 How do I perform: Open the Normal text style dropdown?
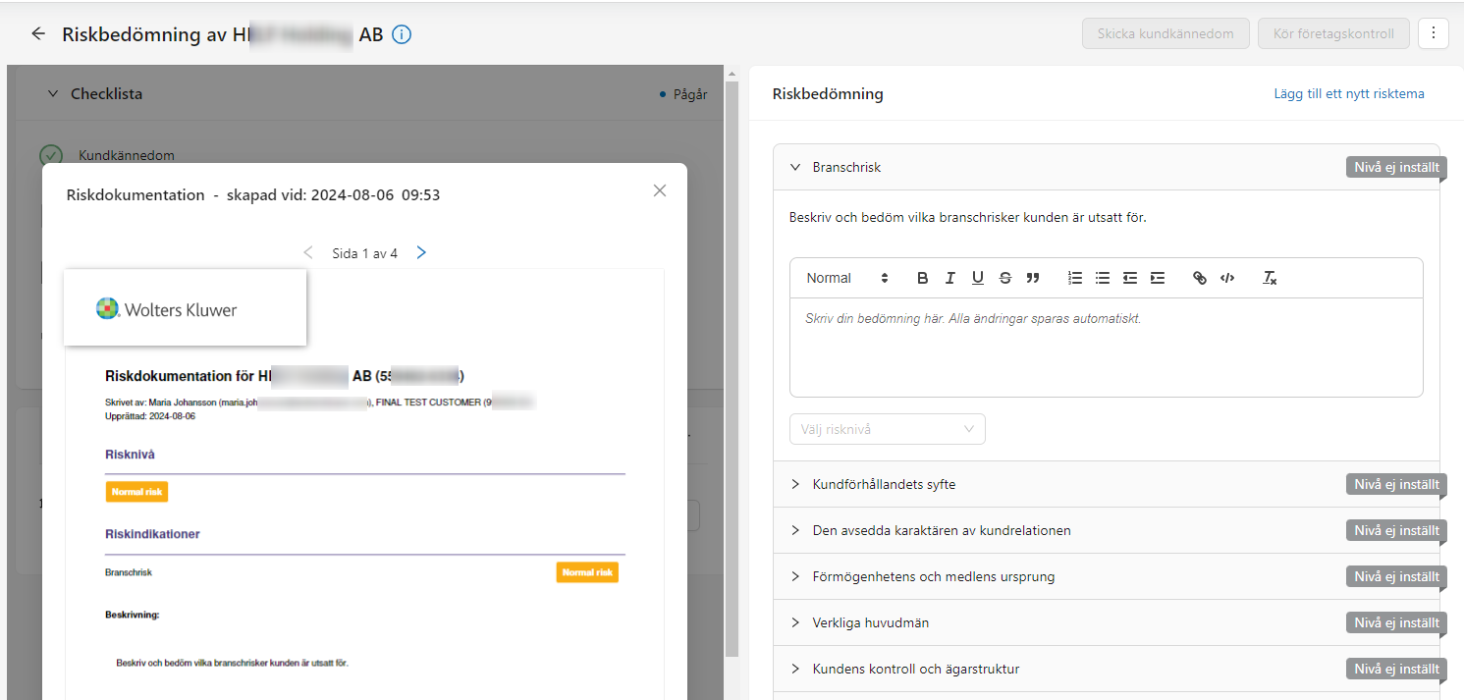tap(847, 278)
